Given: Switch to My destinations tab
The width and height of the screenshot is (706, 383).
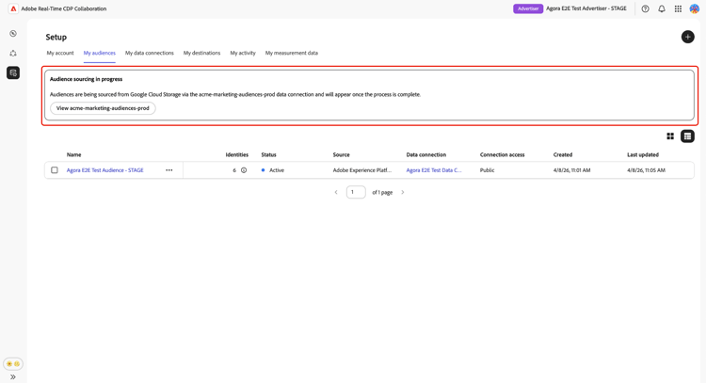Looking at the screenshot, I should point(201,53).
